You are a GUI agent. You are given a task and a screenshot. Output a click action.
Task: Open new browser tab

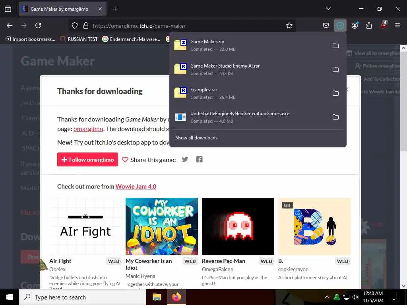coord(115,9)
